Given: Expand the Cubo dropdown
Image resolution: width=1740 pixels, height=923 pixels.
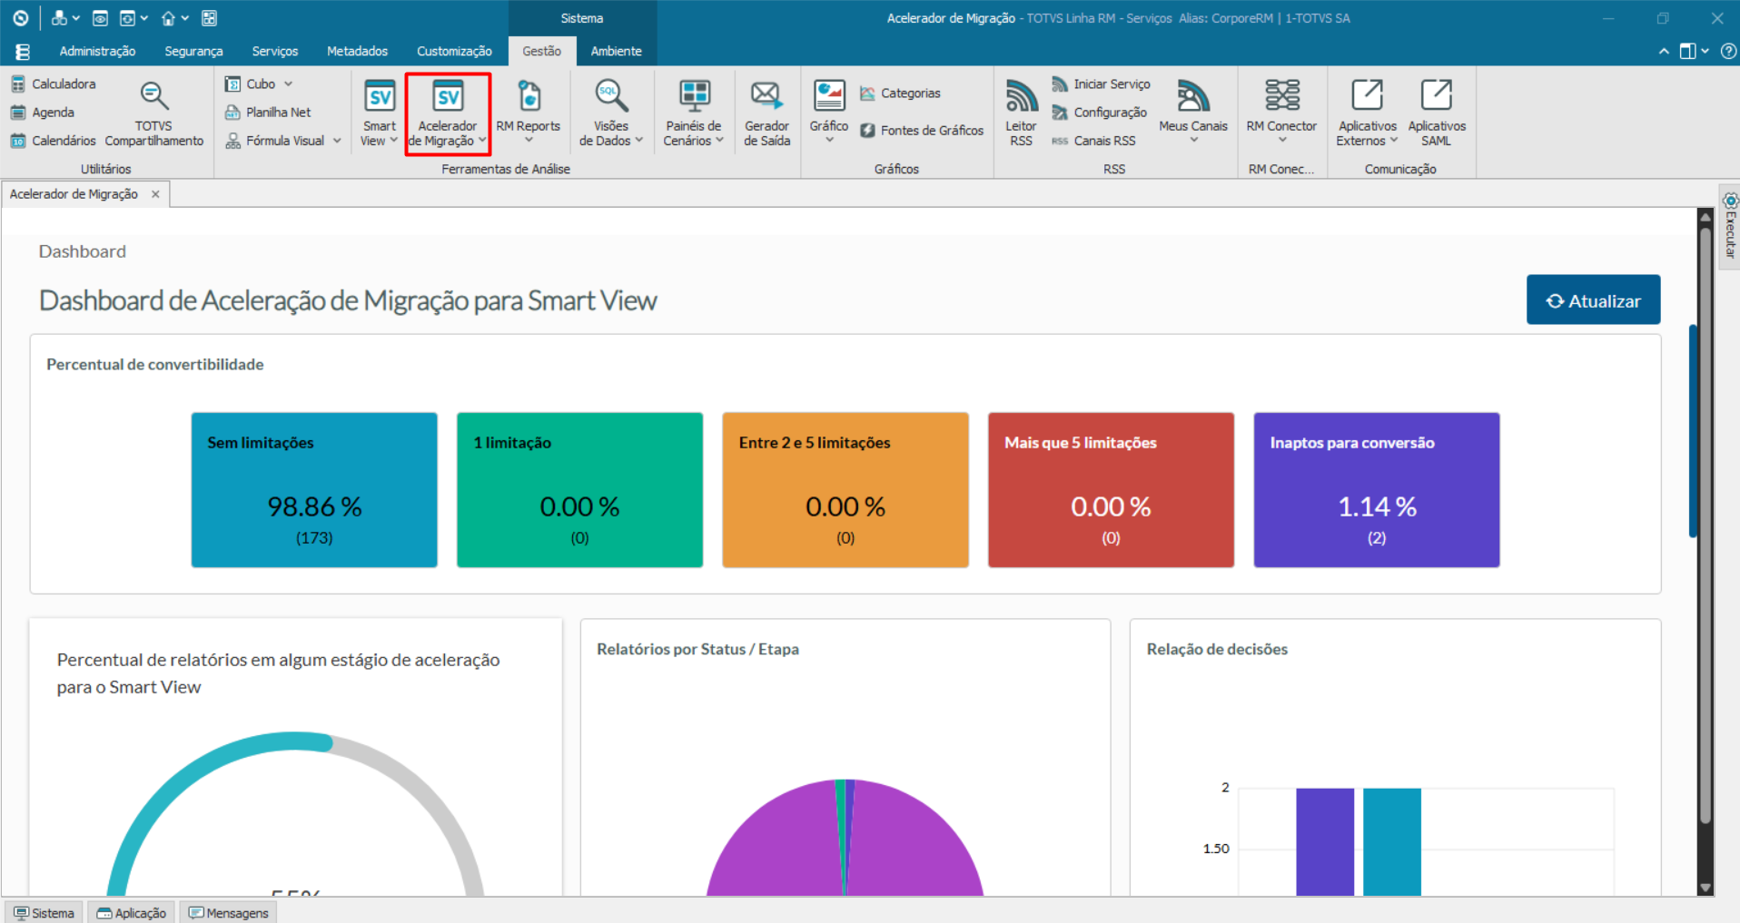Looking at the screenshot, I should tap(289, 83).
